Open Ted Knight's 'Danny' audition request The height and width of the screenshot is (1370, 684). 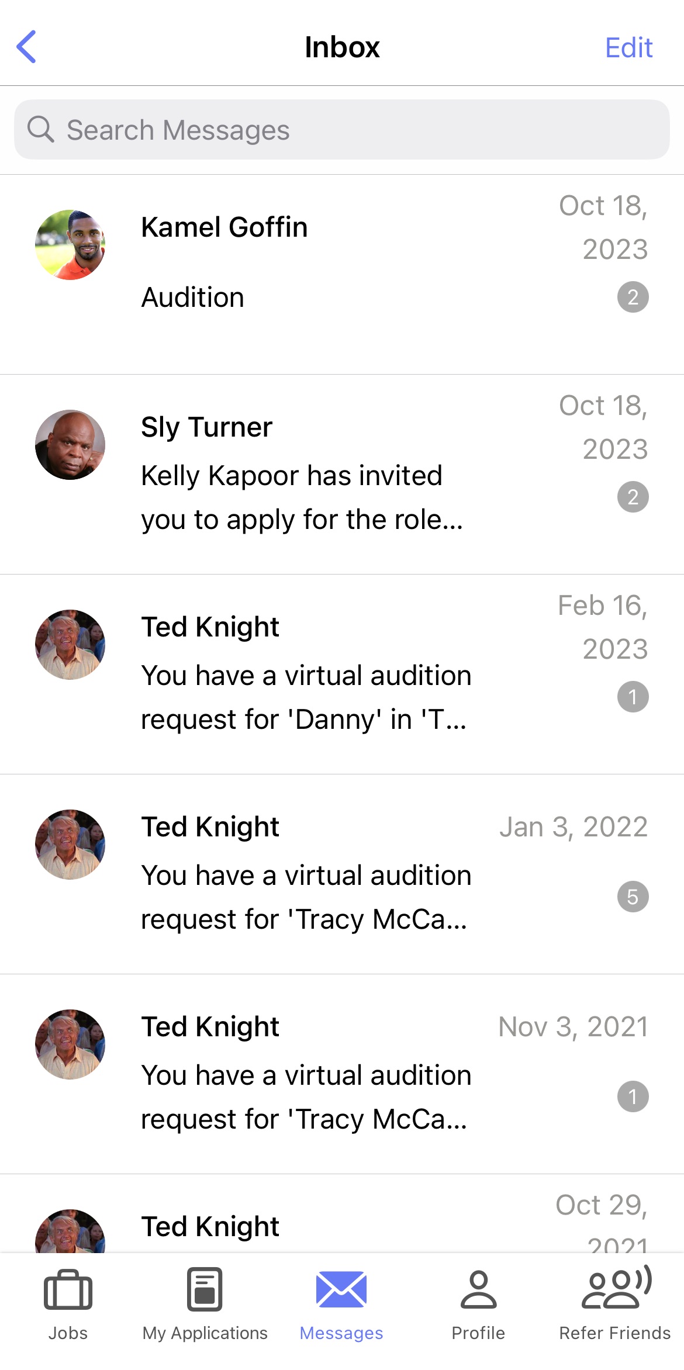click(x=342, y=674)
